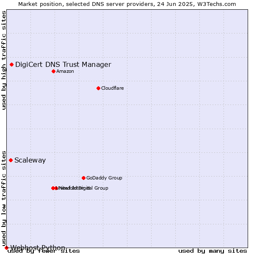Click 'used by high traffic sites' axis label

[x=4, y=60]
